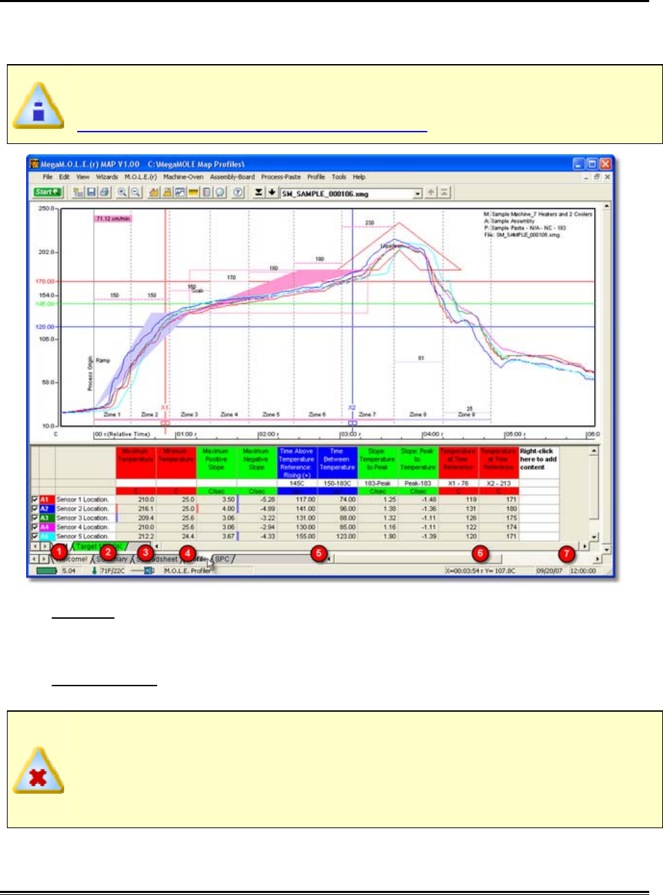Open the Help menu
The image size is (663, 895).
coord(359,177)
